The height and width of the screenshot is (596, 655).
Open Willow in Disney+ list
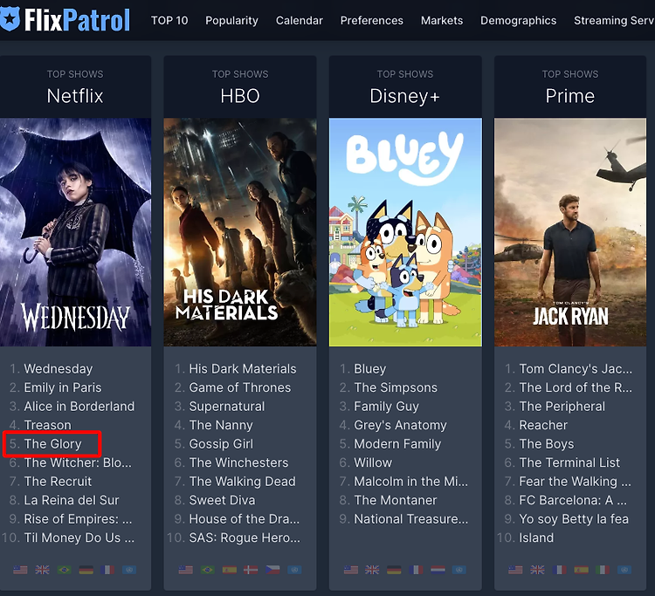point(373,462)
